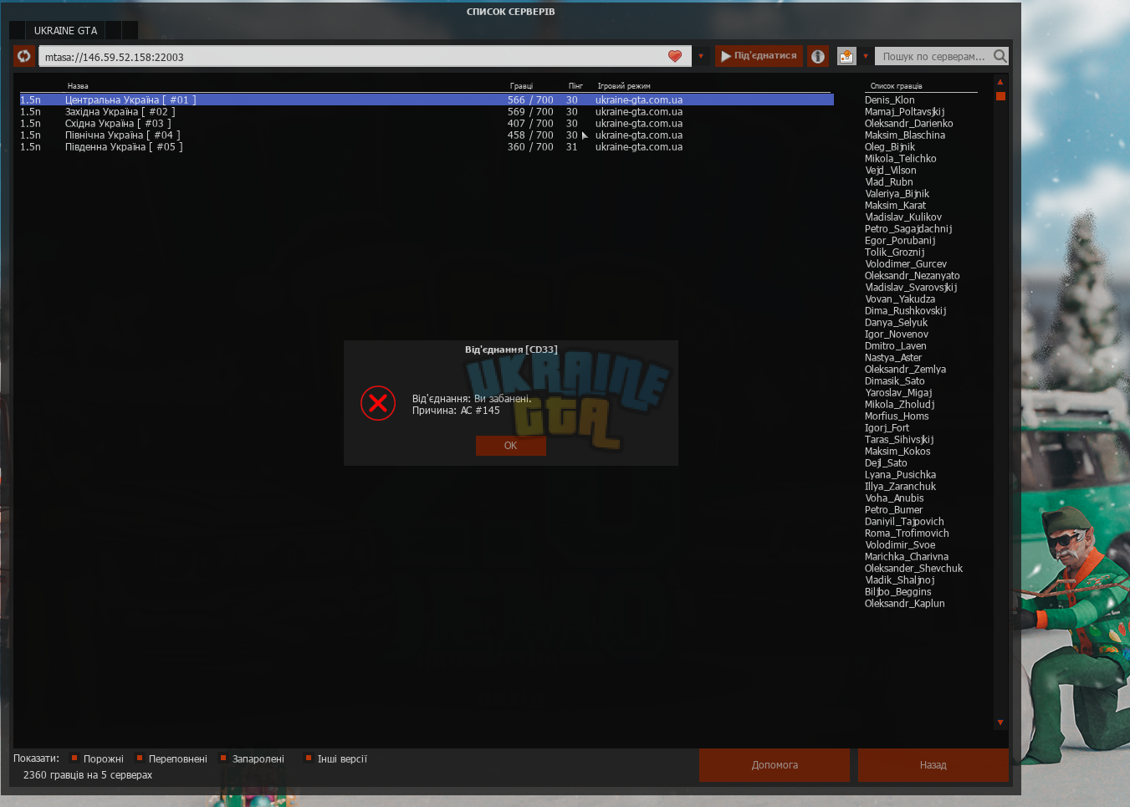Select player Oleksandr_Zemlya

(x=905, y=369)
